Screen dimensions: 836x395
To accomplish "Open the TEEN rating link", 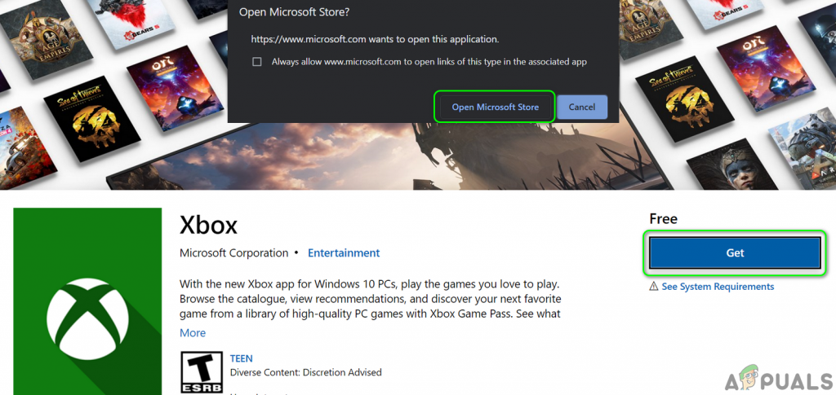I will [x=242, y=358].
